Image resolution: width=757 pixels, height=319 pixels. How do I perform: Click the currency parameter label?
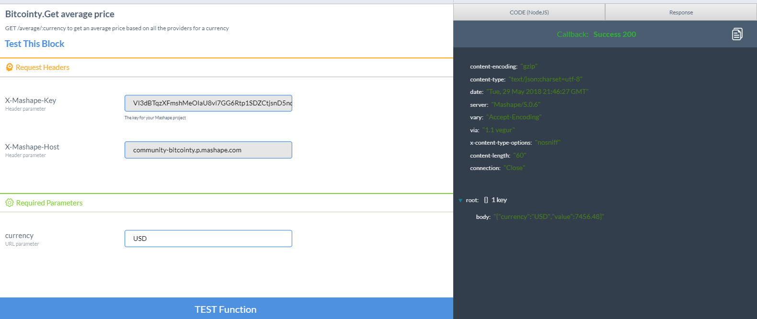point(19,236)
